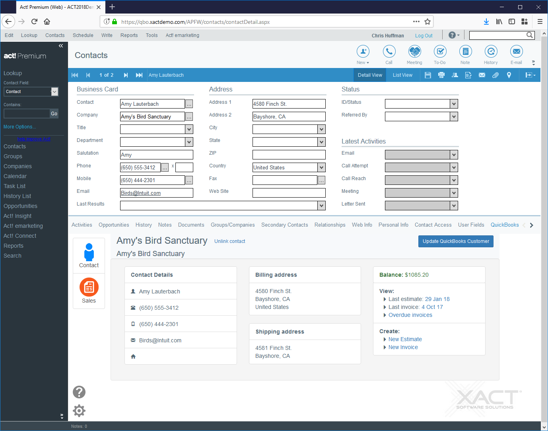Open Contact Field dropdown in Lookup

pyautogui.click(x=54, y=92)
